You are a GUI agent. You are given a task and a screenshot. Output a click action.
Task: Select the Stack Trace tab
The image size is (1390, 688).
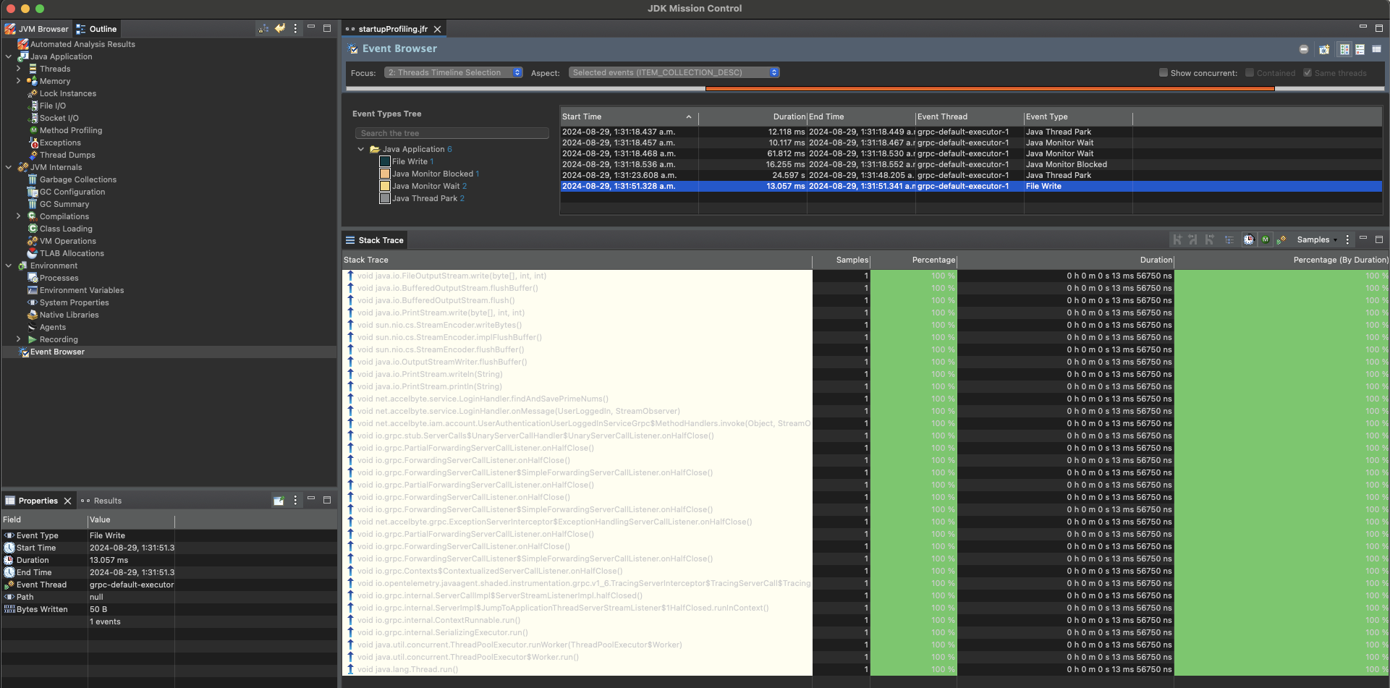tap(375, 240)
